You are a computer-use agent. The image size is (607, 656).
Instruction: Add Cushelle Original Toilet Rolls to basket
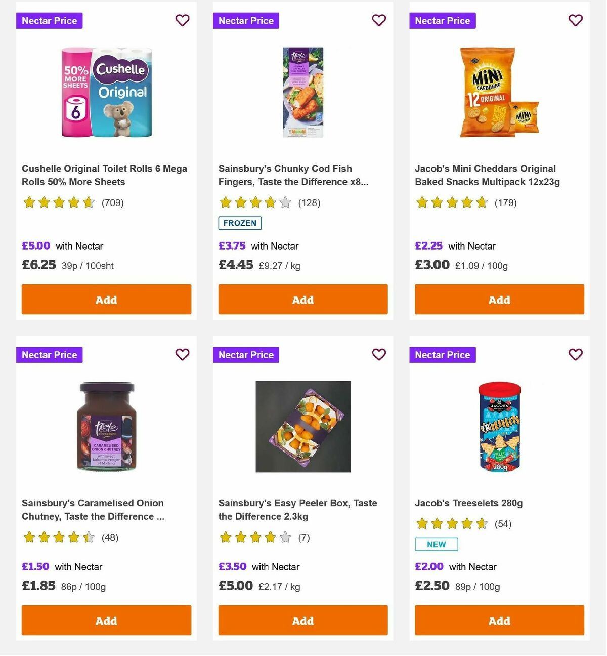click(106, 299)
